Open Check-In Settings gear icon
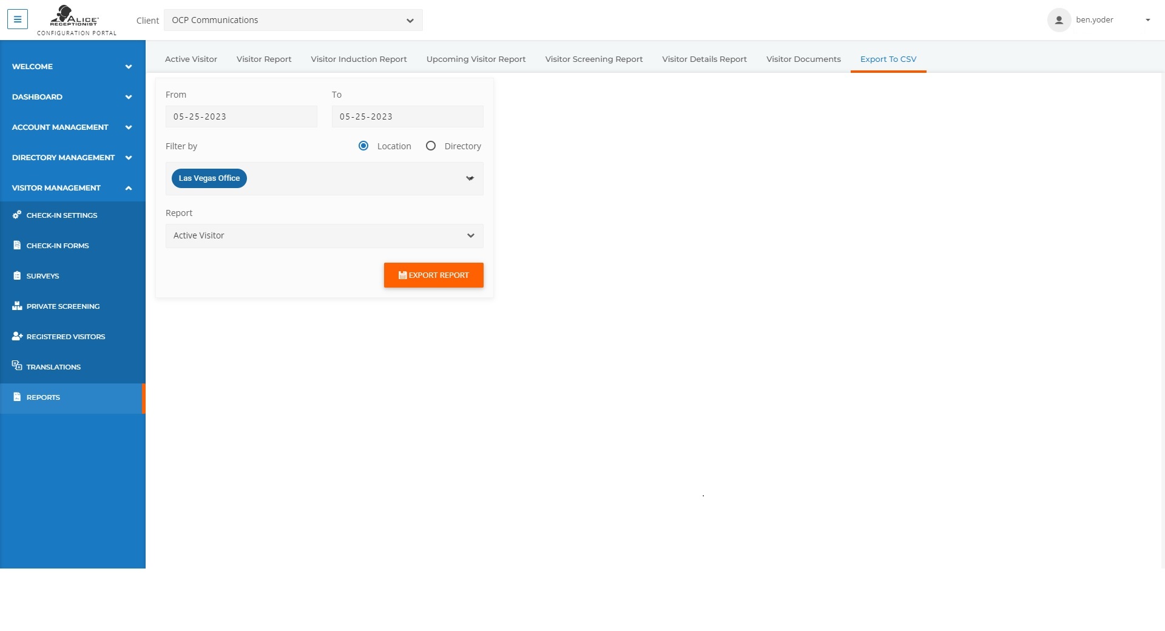The image size is (1165, 631). coord(17,215)
